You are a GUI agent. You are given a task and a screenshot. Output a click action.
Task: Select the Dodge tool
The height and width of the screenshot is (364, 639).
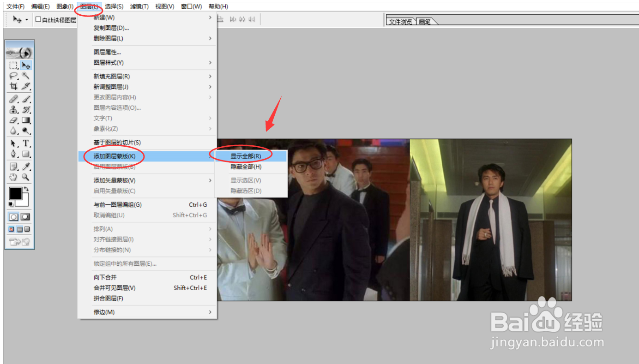tap(26, 131)
